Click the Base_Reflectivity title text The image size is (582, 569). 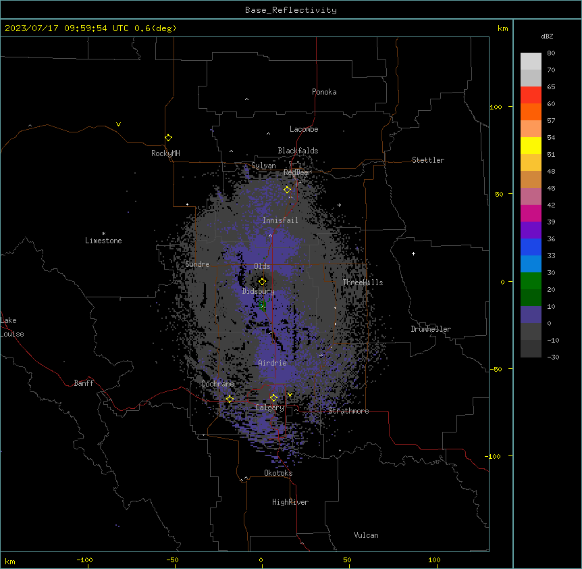[x=291, y=10]
